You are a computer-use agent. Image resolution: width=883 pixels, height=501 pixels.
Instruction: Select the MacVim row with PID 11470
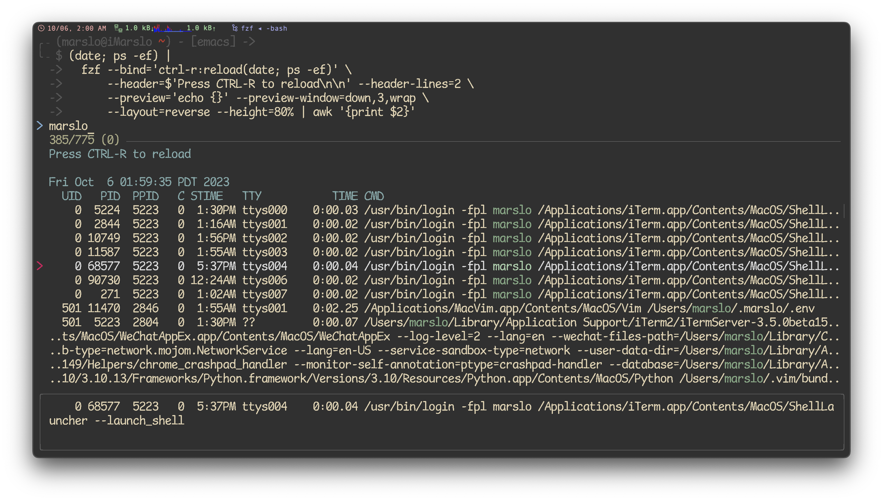point(438,308)
